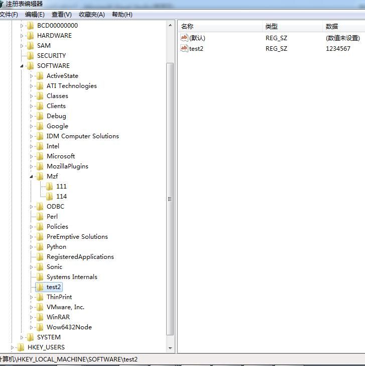This screenshot has height=366, width=365.
Task: Expand the ActiveState key arrow
Action: [x=31, y=76]
